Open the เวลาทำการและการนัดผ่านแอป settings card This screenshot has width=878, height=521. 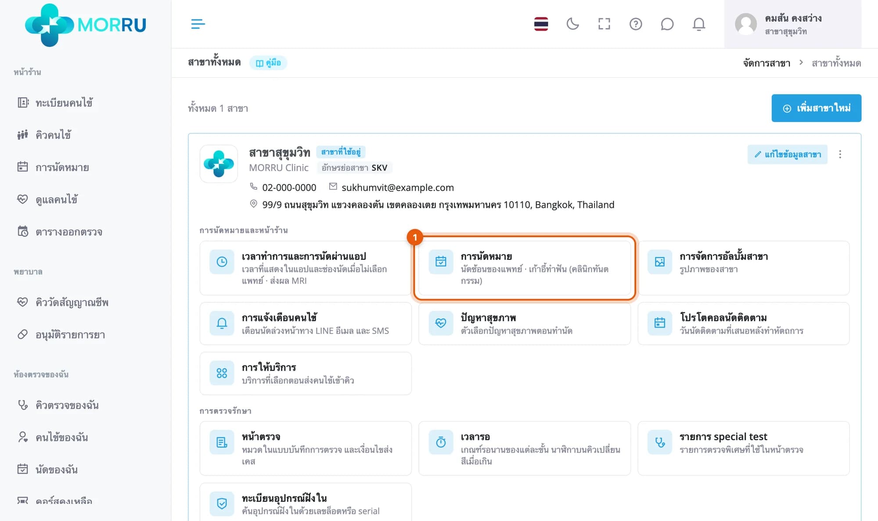coord(306,268)
